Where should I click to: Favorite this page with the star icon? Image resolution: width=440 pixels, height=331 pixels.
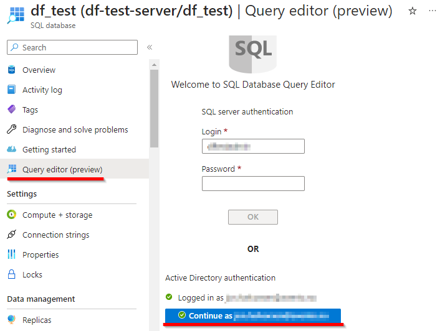tap(412, 11)
